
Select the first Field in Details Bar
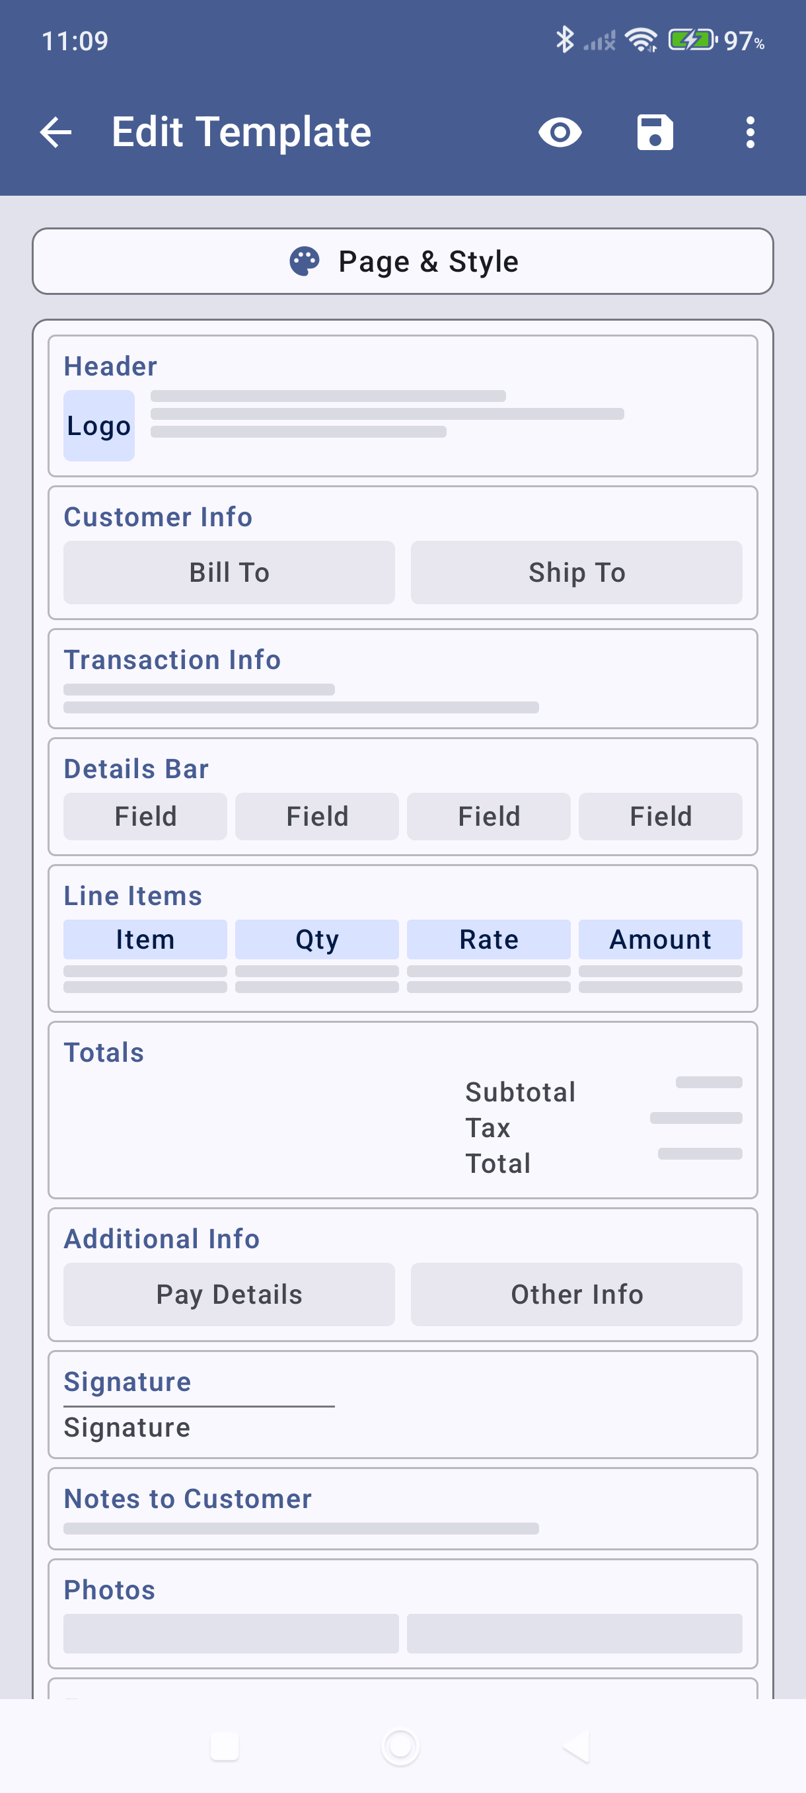click(145, 816)
